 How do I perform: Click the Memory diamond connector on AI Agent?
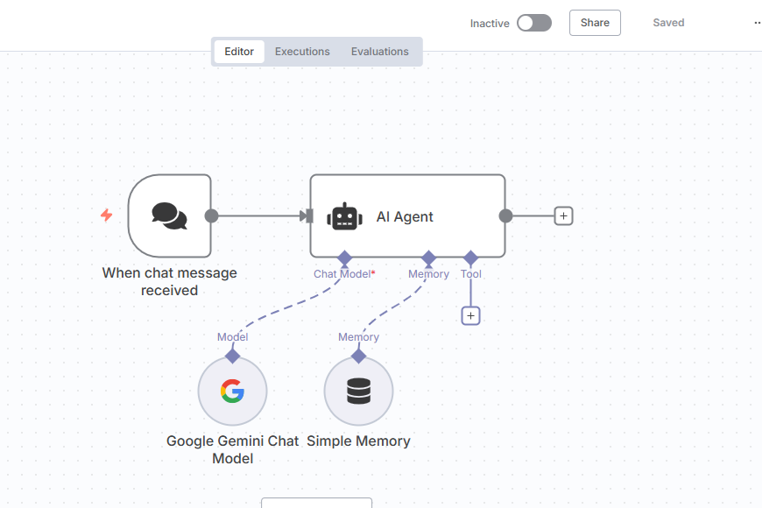coord(428,258)
